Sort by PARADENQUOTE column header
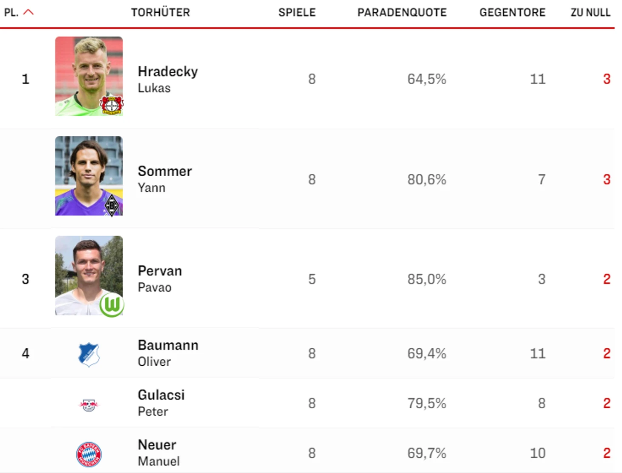This screenshot has height=473, width=622. pyautogui.click(x=402, y=13)
